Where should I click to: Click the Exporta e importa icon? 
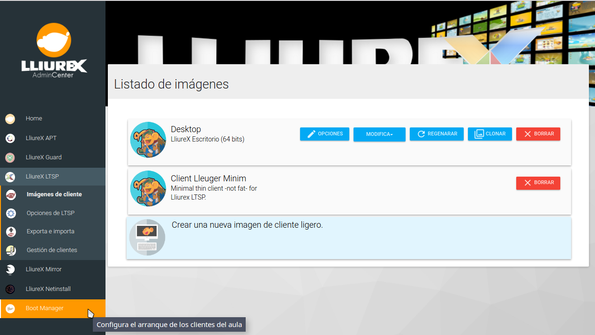pos(11,231)
